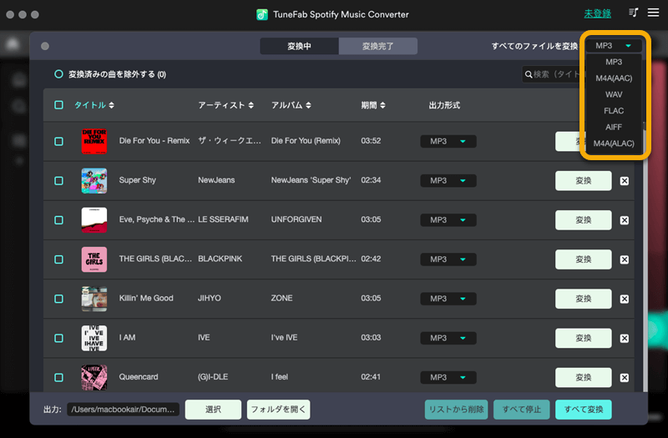Click the フォルダを開く button
Image resolution: width=668 pixels, height=438 pixels.
(x=278, y=410)
